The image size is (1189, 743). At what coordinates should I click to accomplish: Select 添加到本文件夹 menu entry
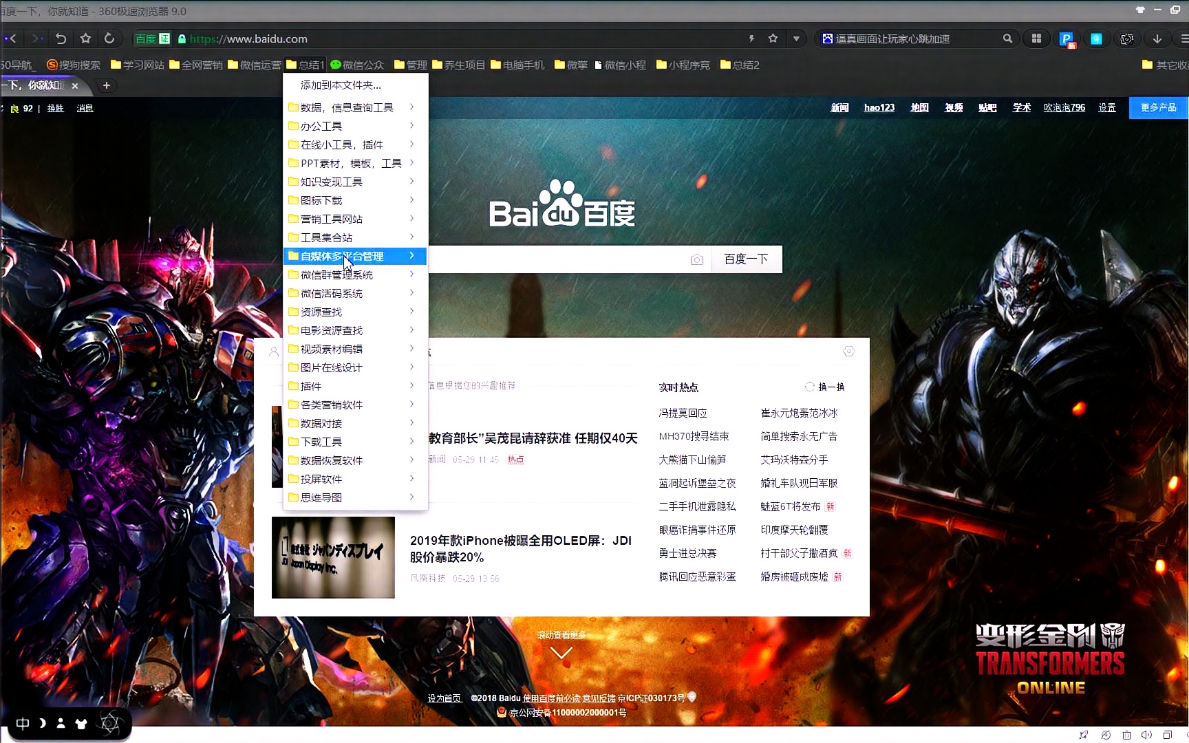tap(341, 85)
